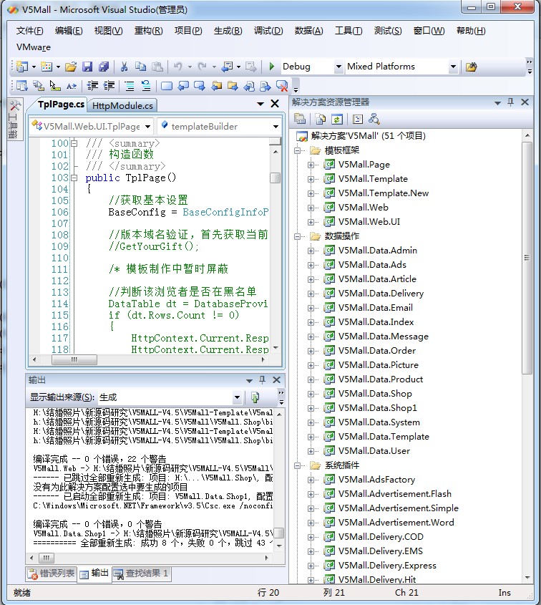Viewport: 541px width, 605px height.
Task: Click the Save All icon
Action: point(104,67)
